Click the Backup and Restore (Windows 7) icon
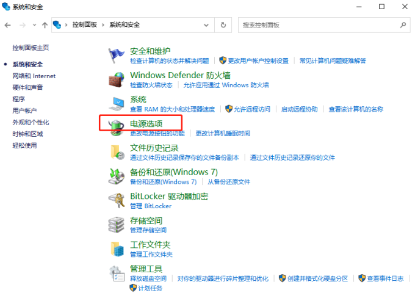 [116, 176]
